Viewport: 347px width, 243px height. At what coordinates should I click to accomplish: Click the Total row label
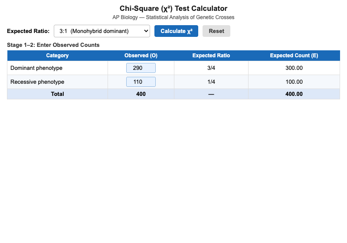57,94
